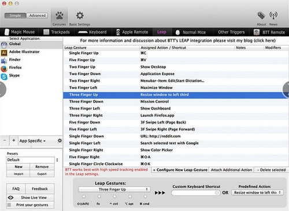
Task: Select the Skype app icon
Action: (x=4, y=77)
